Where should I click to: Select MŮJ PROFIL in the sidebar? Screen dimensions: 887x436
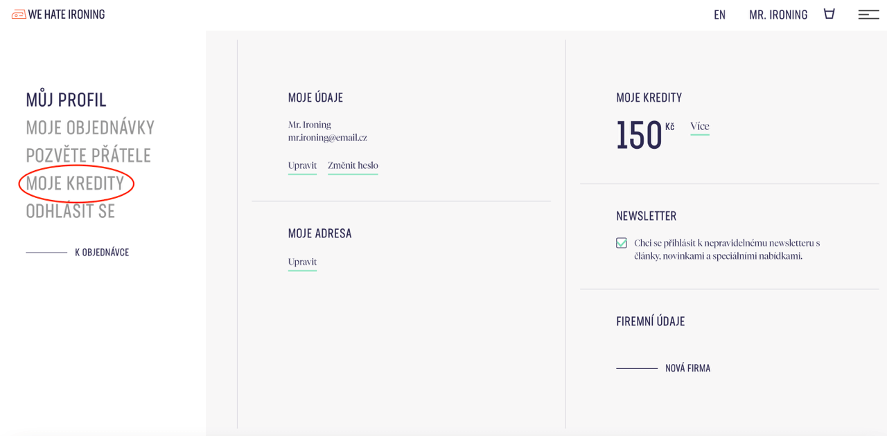click(x=66, y=100)
